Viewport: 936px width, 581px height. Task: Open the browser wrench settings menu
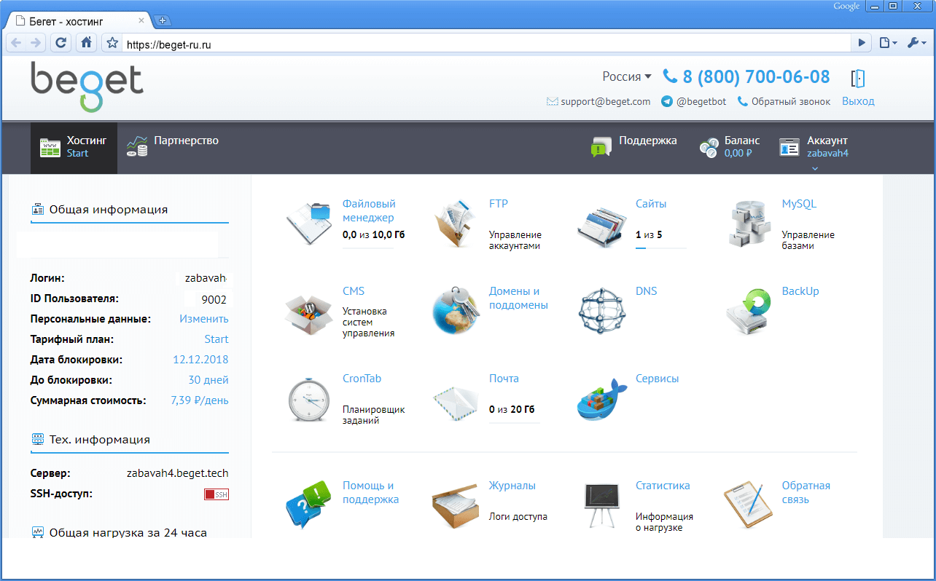[x=916, y=43]
